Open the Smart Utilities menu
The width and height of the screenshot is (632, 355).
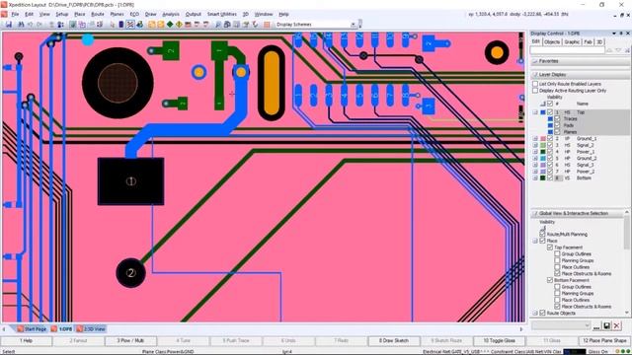click(221, 14)
